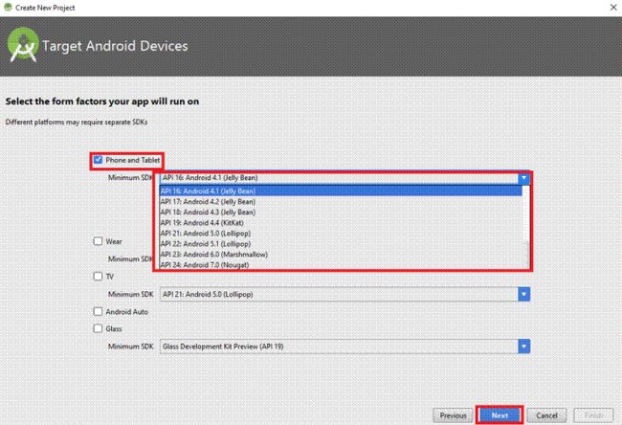
Task: Click the Create New Project title bar icon
Action: (x=8, y=7)
